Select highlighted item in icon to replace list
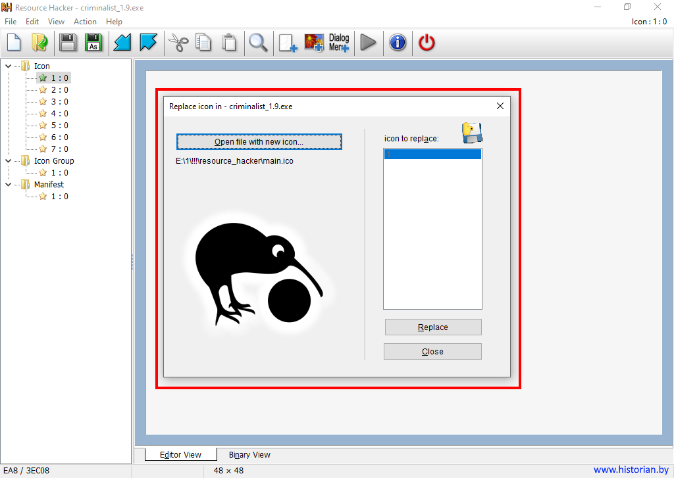 pos(432,155)
